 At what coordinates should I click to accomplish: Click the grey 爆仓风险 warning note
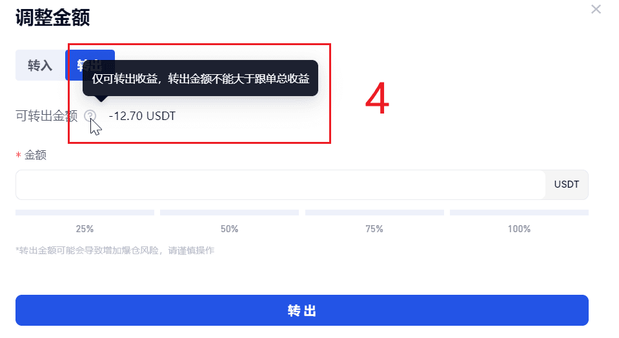(x=115, y=250)
